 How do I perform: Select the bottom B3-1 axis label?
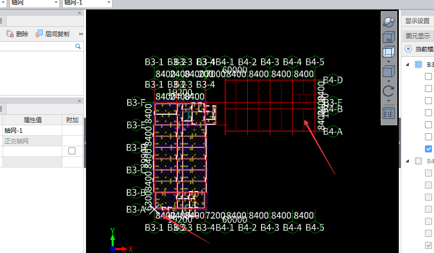click(154, 227)
